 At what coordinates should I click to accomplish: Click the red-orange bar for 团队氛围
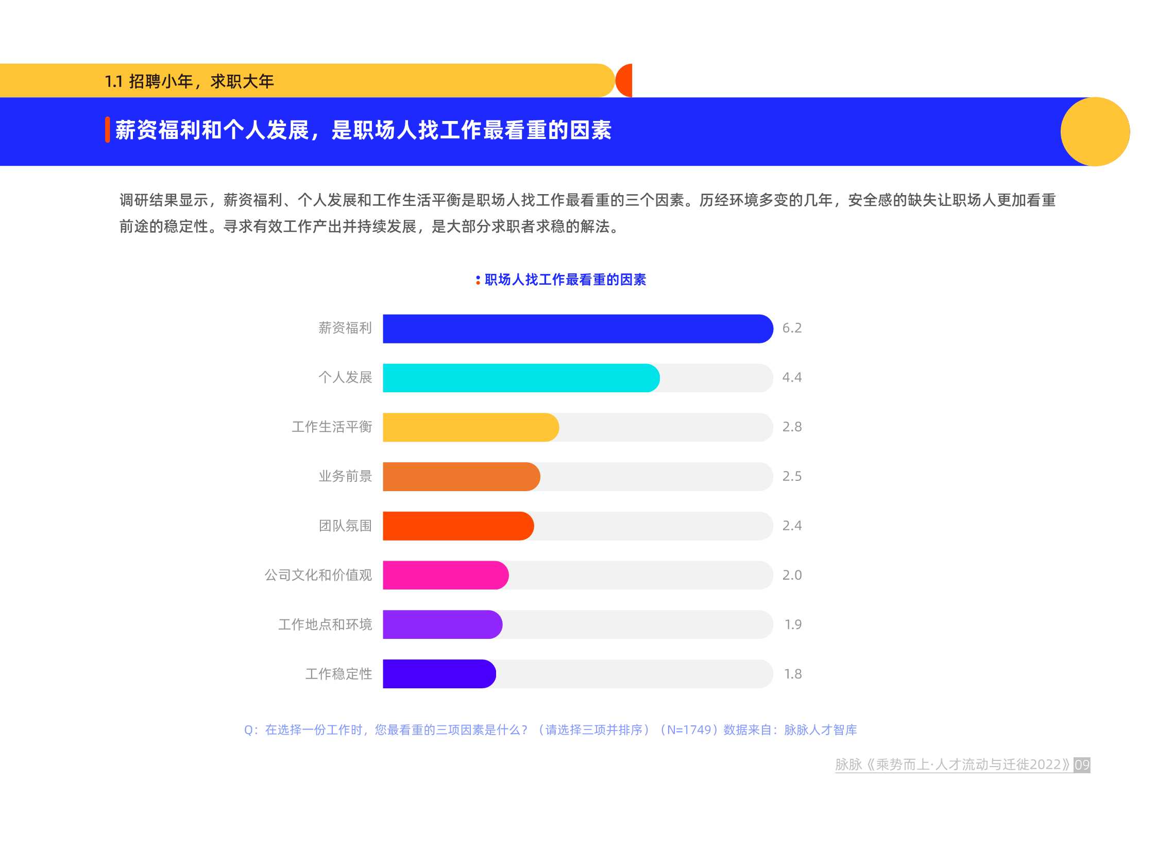click(458, 527)
